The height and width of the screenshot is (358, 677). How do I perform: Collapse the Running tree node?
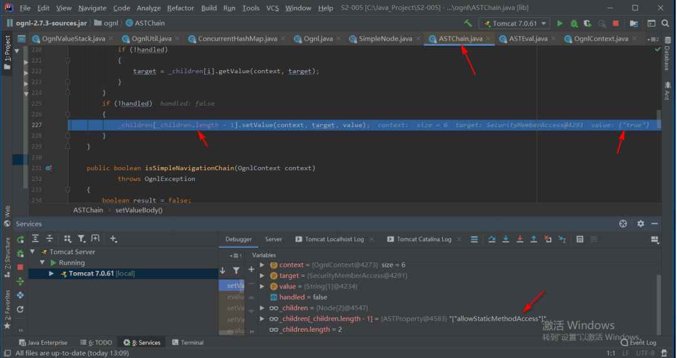pos(43,262)
